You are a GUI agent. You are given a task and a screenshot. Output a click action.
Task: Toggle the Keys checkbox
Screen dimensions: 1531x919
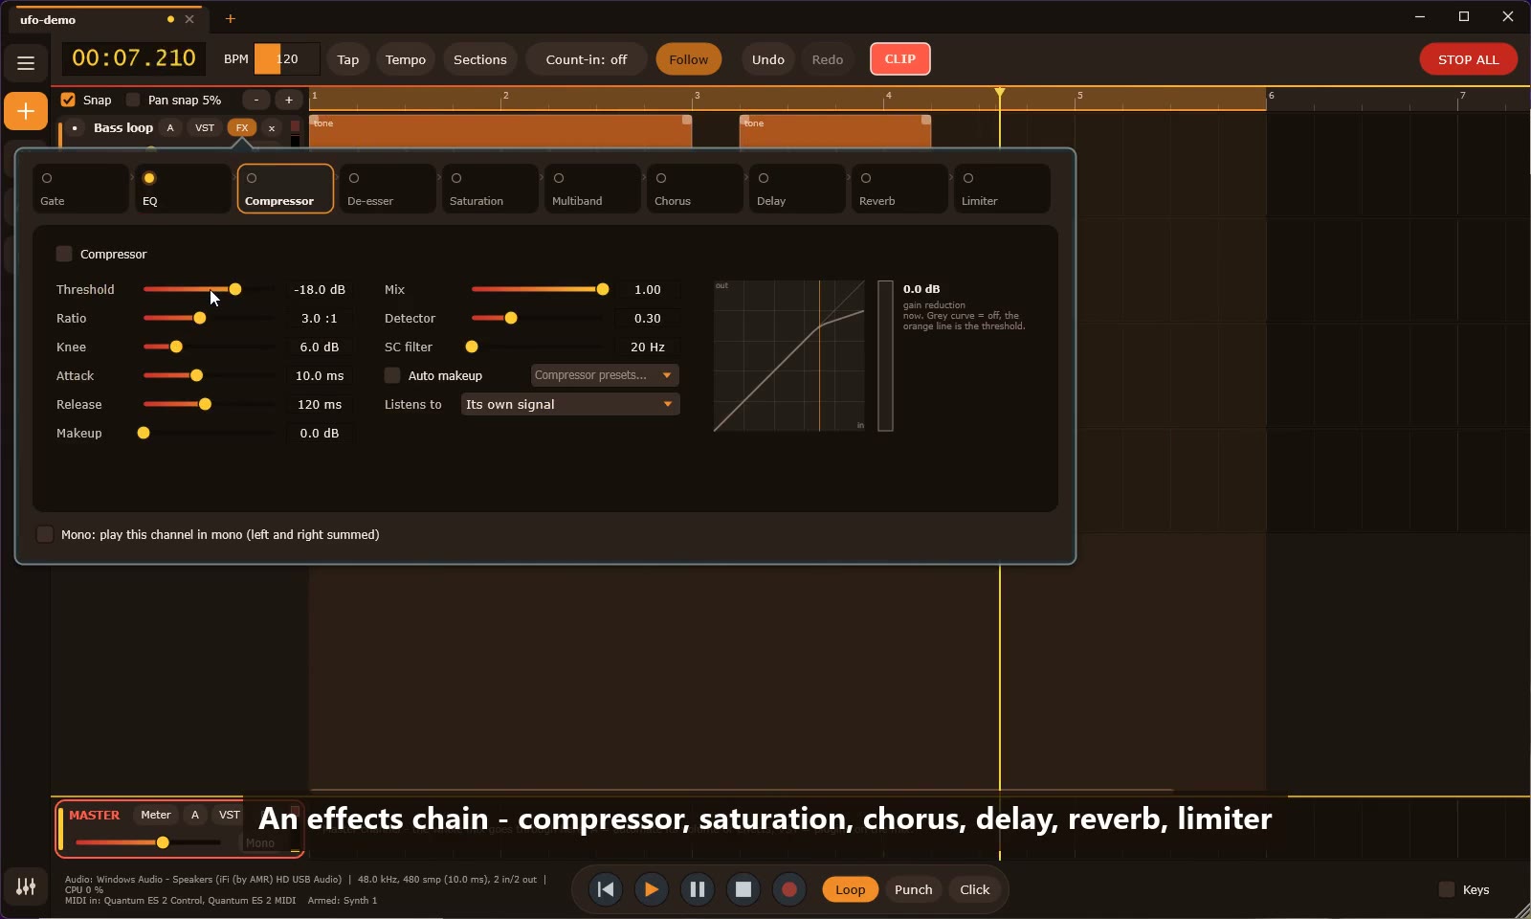point(1447,889)
